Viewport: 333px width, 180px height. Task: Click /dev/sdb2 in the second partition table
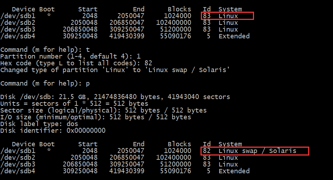coord(18,158)
